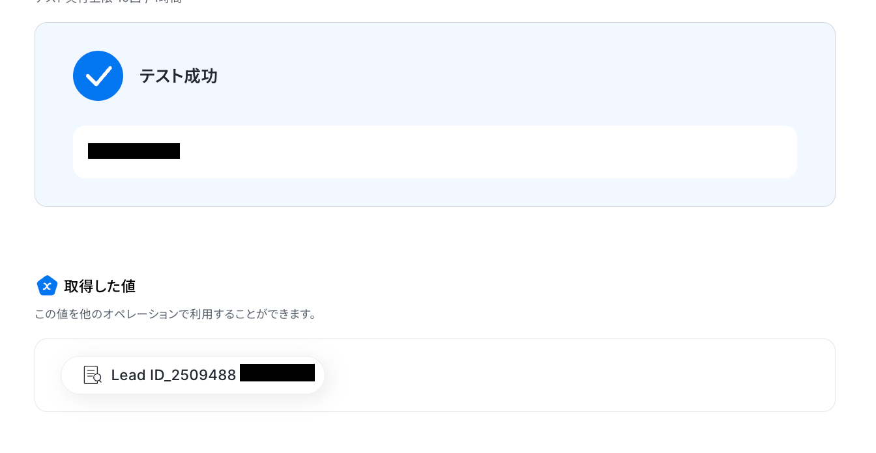This screenshot has width=876, height=453.
Task: Click the "Lead ID" label in the chip
Action: coord(136,376)
